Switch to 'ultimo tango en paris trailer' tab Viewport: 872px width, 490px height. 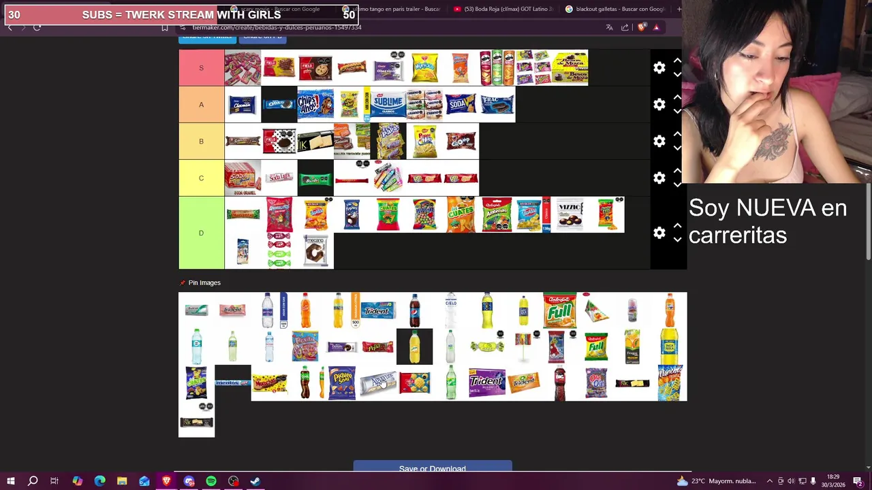point(392,9)
